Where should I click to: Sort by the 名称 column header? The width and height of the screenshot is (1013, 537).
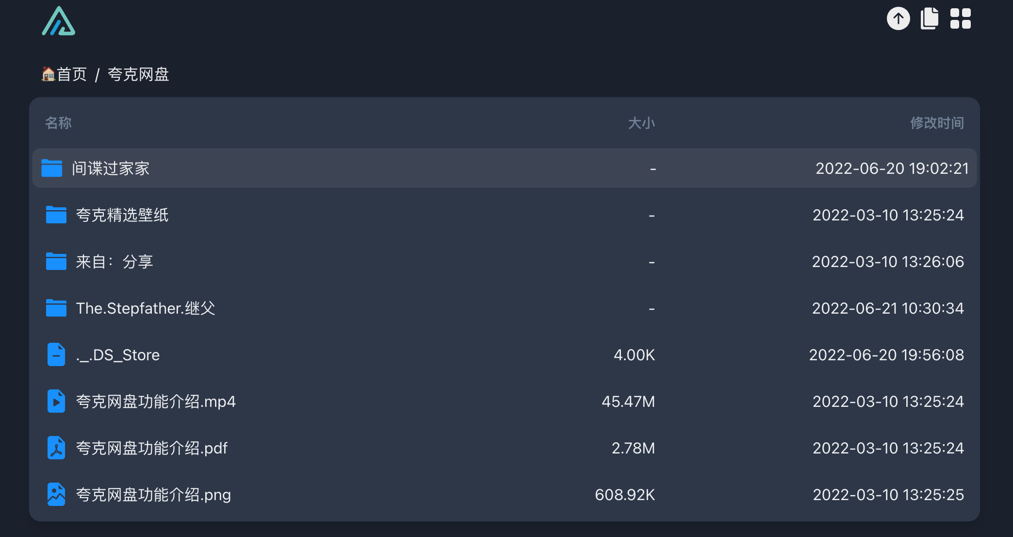(58, 123)
